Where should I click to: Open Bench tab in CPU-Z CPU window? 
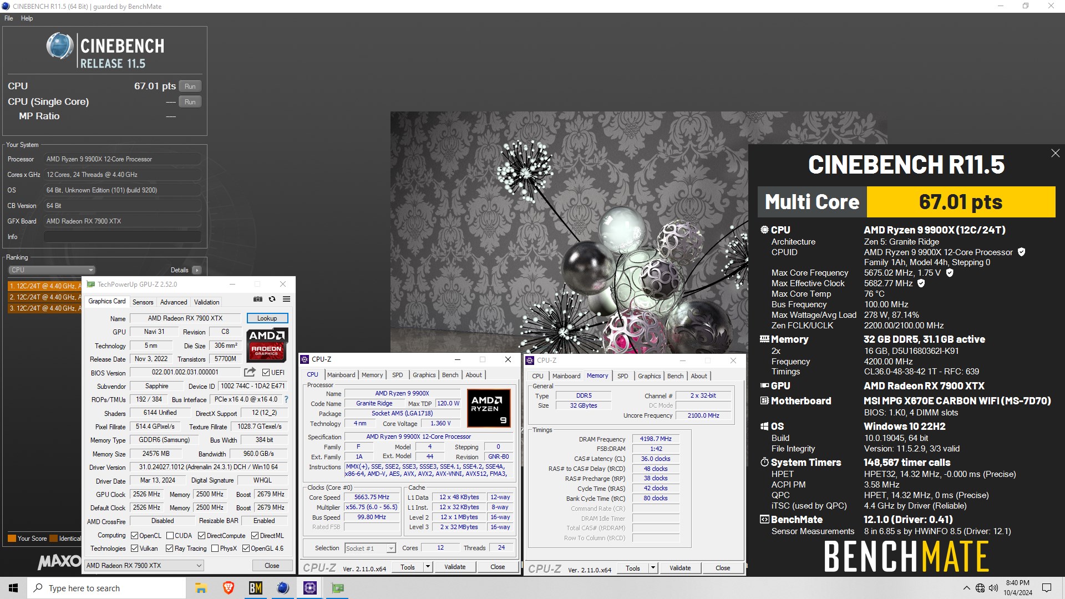point(450,375)
